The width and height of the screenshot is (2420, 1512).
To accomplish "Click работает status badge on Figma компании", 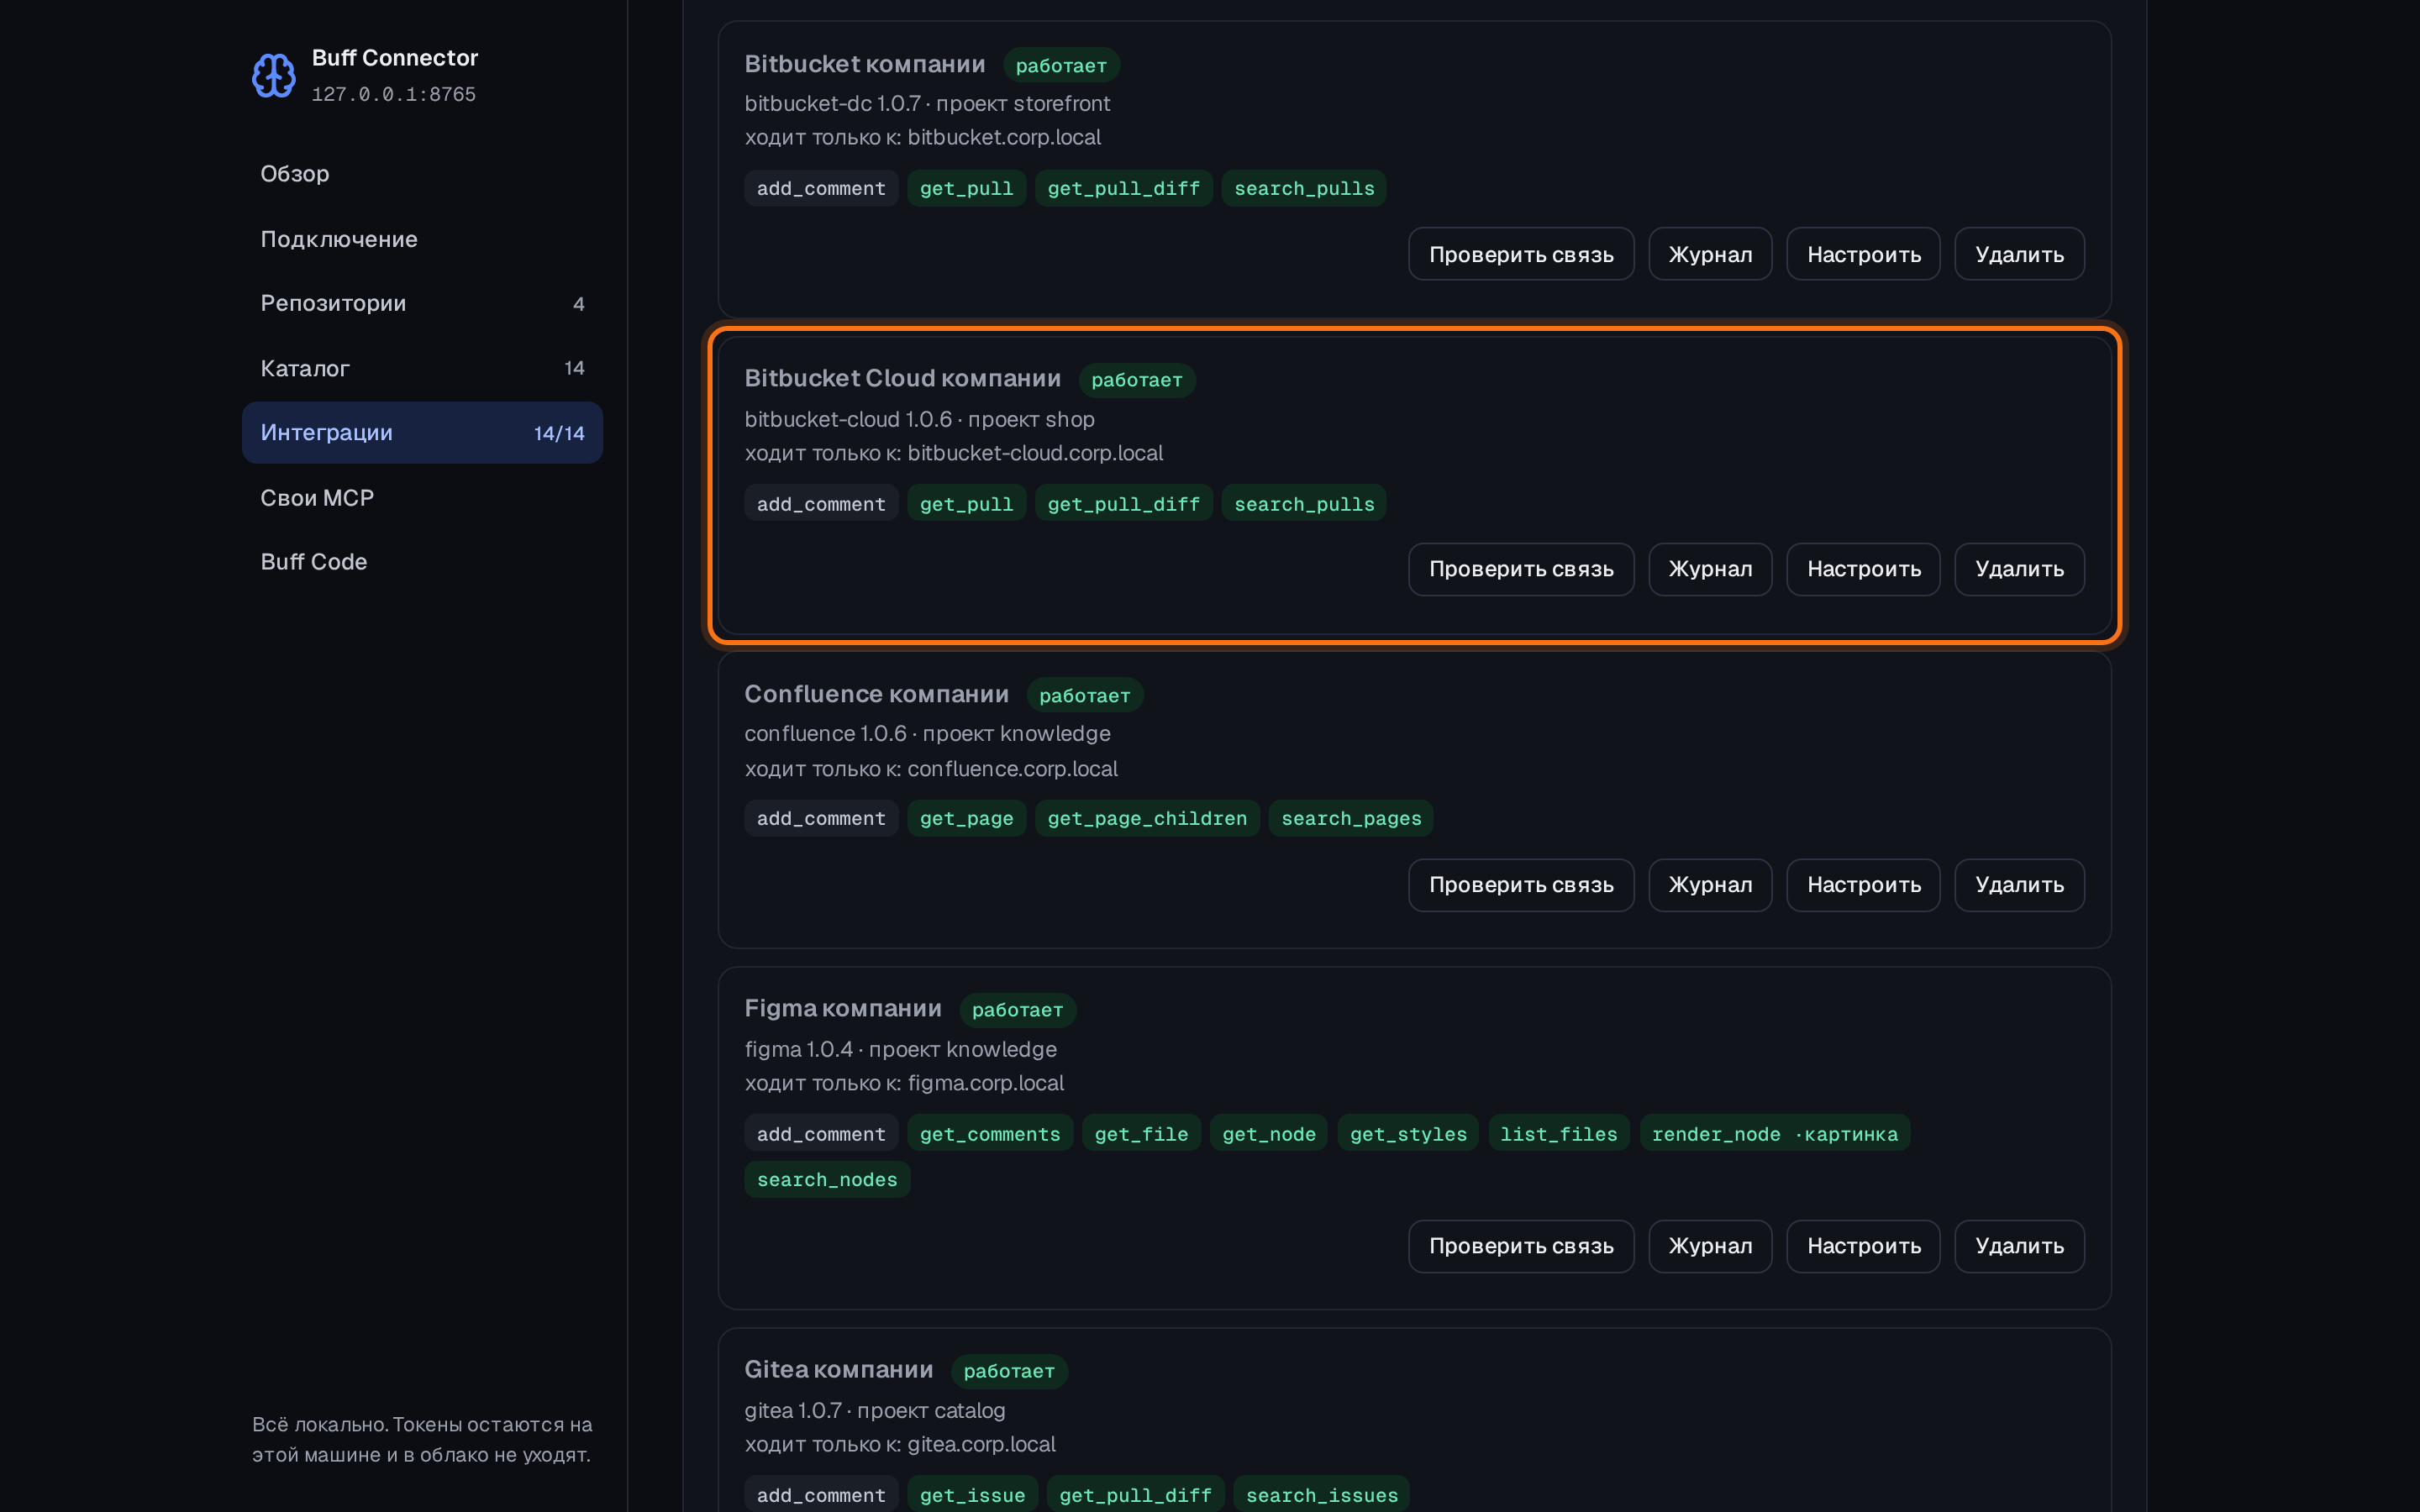I will pos(1017,1010).
